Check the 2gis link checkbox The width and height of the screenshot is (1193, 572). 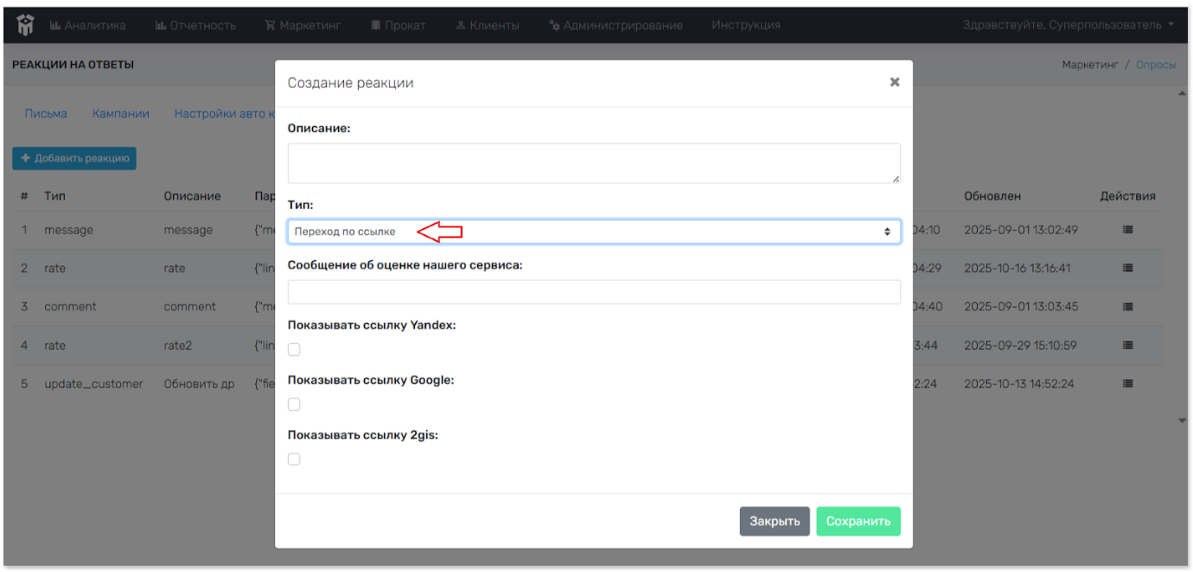[x=294, y=459]
